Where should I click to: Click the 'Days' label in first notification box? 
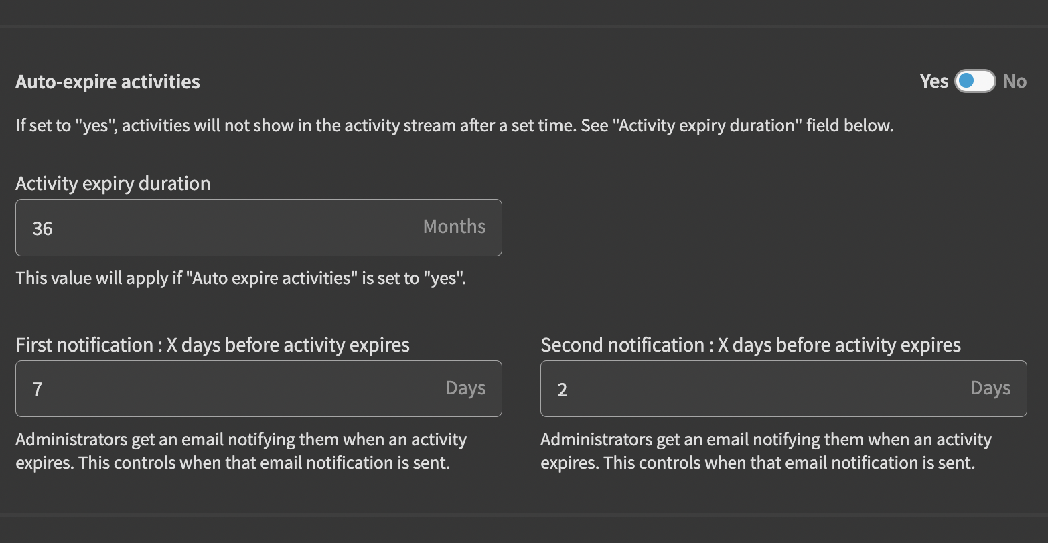465,388
